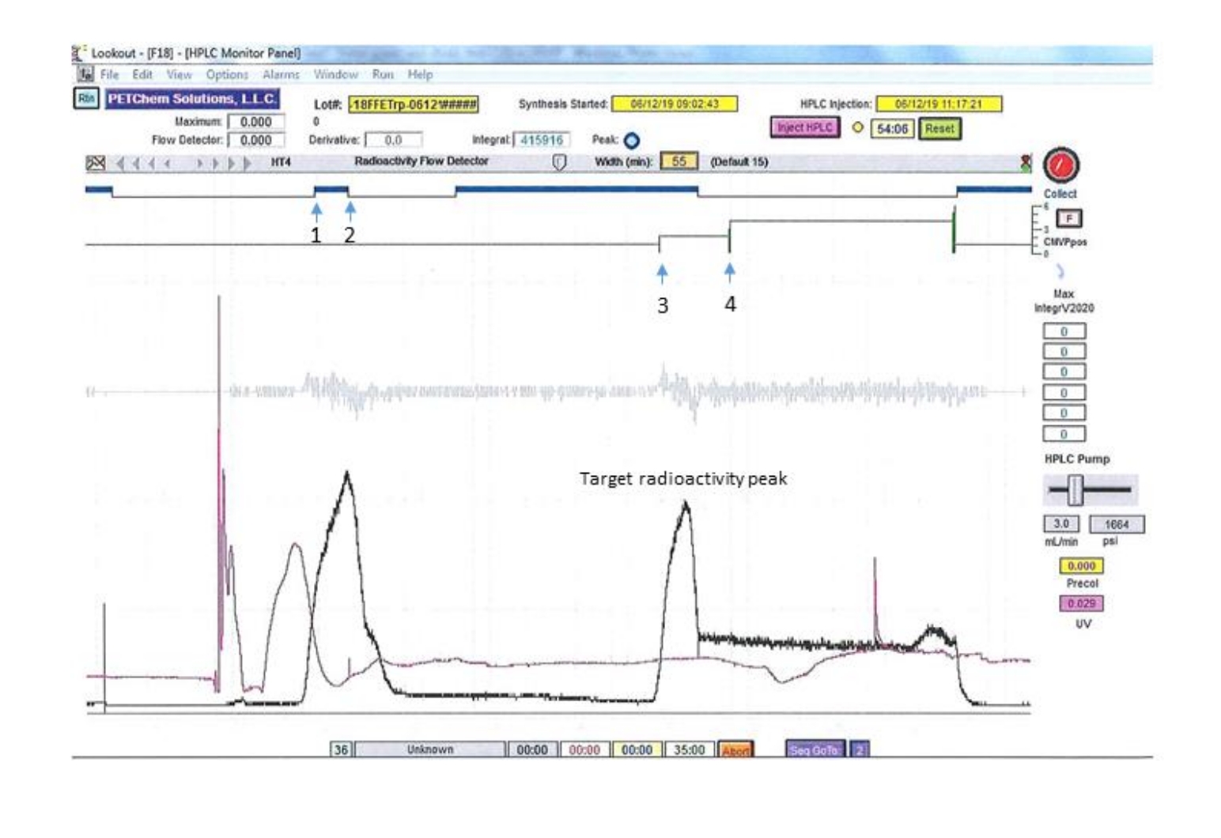Click the HPLC Pump flow slider handle

click(1074, 490)
